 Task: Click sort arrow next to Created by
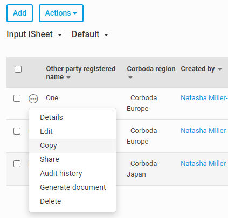(220, 69)
